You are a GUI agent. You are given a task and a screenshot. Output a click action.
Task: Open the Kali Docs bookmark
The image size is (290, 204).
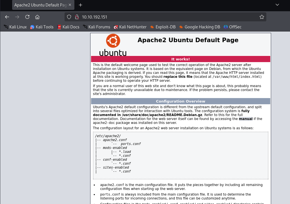[68, 27]
